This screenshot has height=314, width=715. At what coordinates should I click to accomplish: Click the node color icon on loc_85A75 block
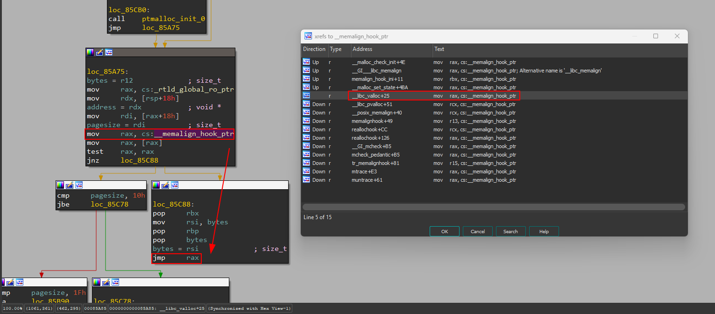click(91, 52)
